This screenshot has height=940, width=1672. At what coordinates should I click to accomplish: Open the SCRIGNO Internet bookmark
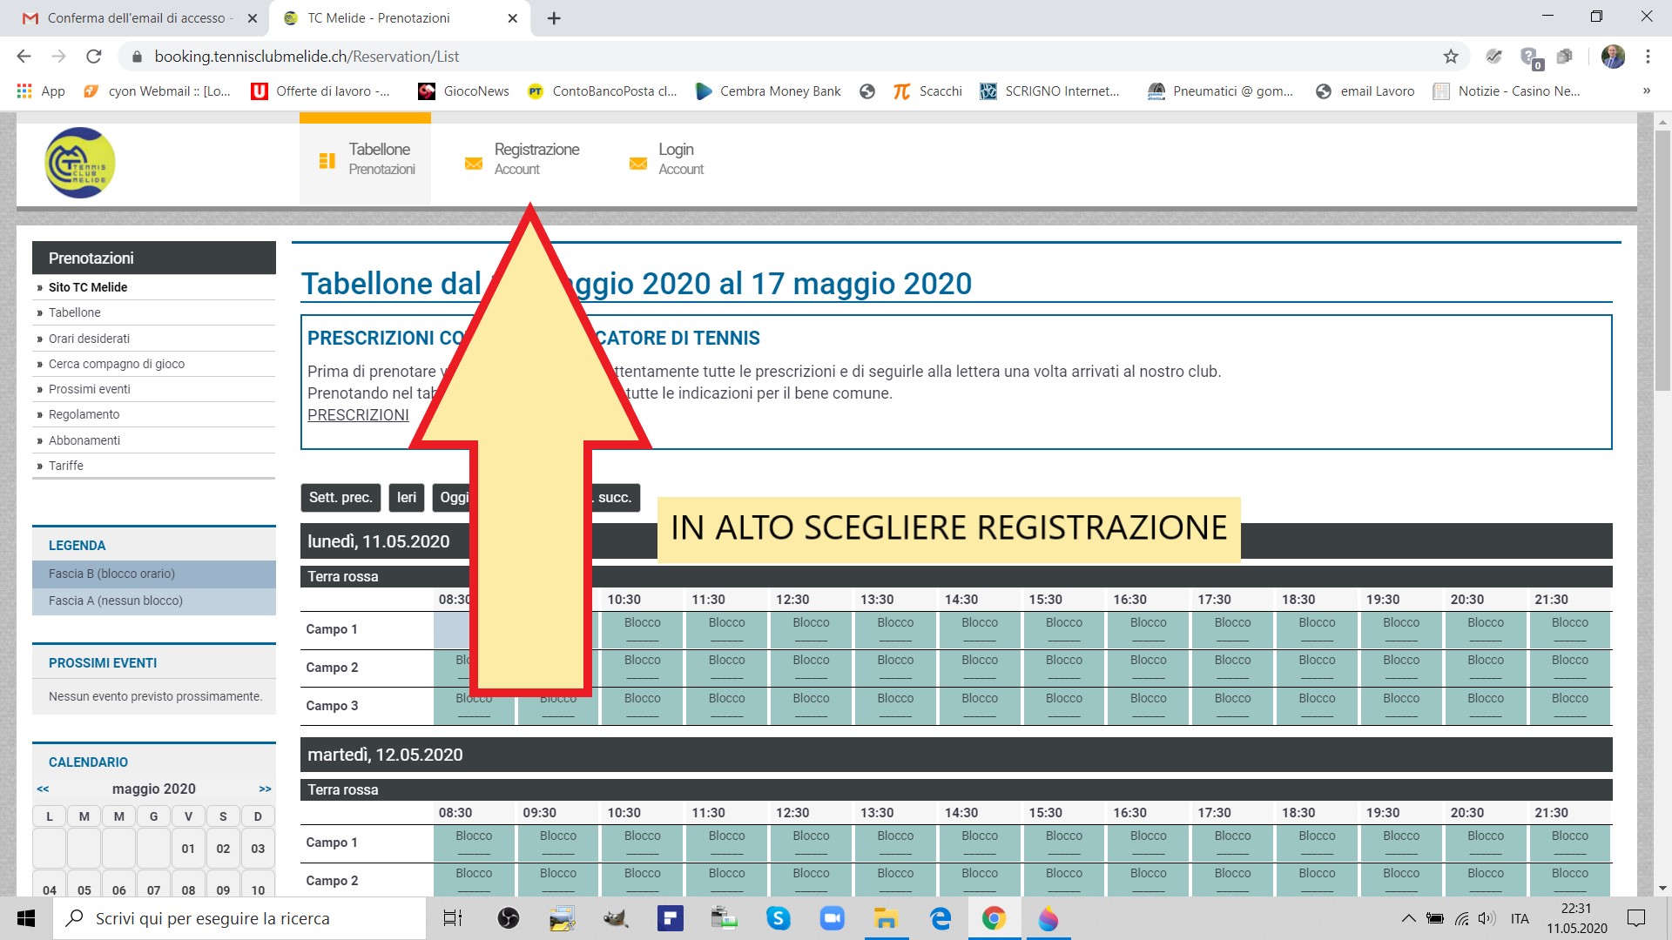[1050, 91]
